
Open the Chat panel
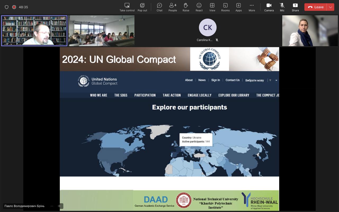click(159, 7)
